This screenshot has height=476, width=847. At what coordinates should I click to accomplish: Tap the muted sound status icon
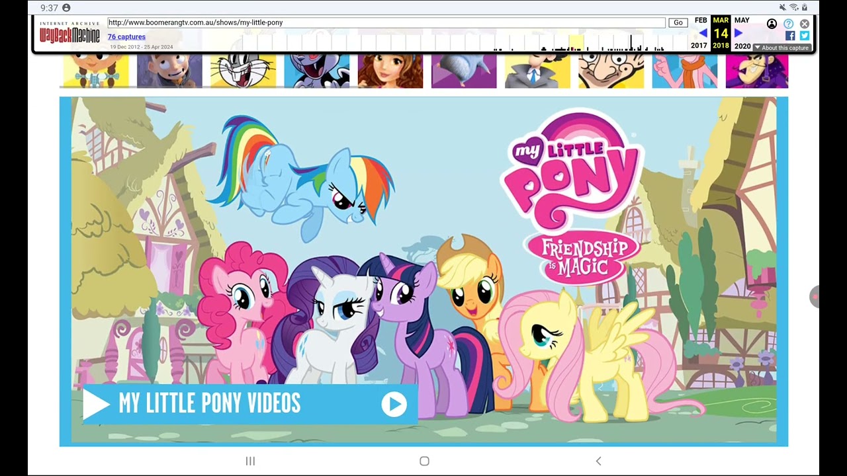click(x=783, y=7)
